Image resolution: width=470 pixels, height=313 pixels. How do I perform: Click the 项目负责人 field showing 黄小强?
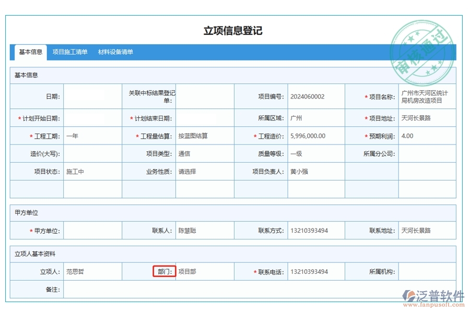pyautogui.click(x=313, y=171)
